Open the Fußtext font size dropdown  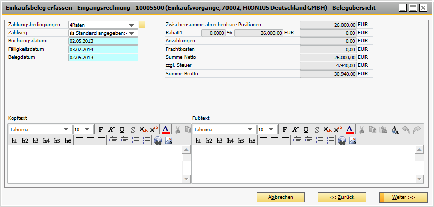tap(271, 130)
